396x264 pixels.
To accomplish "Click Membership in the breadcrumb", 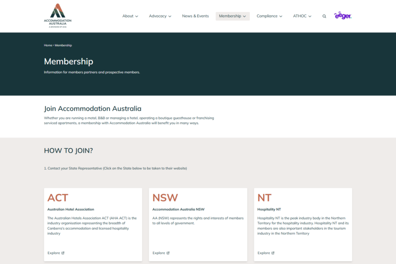I will [63, 46].
